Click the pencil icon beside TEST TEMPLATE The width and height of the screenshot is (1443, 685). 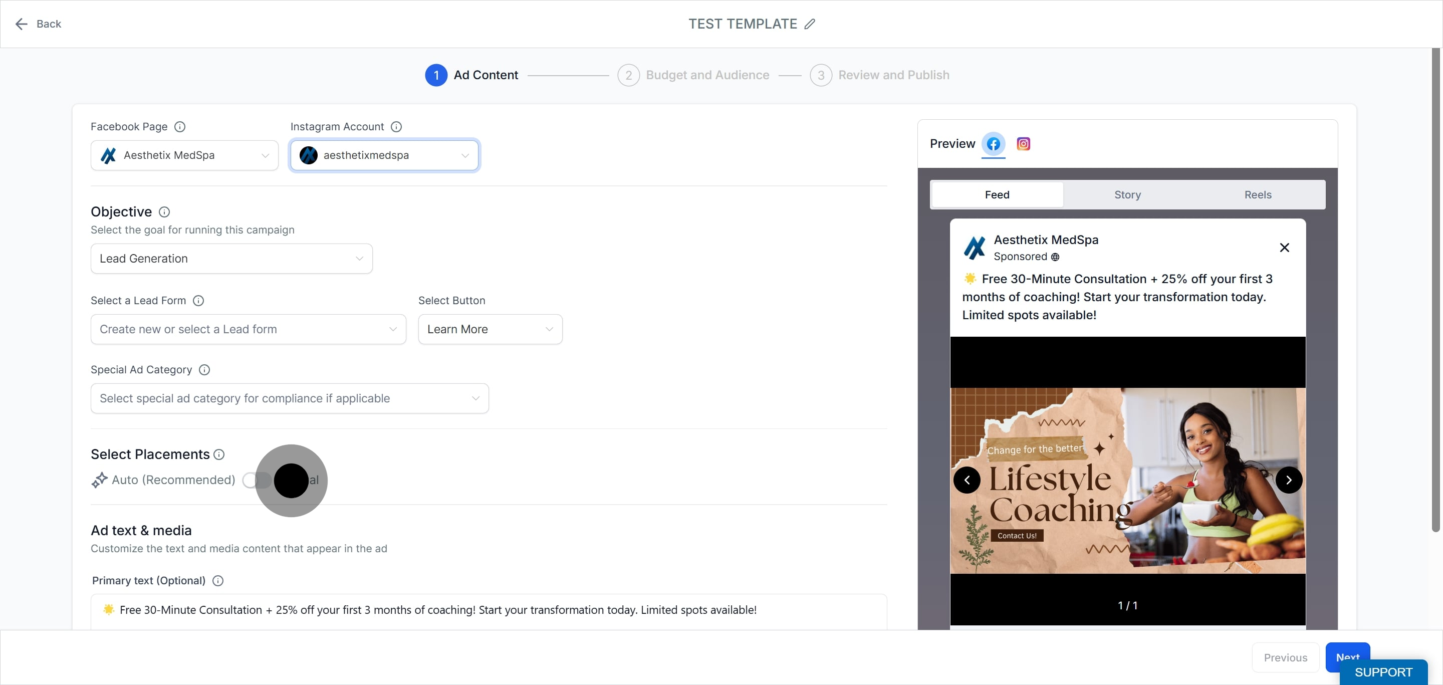pos(810,24)
